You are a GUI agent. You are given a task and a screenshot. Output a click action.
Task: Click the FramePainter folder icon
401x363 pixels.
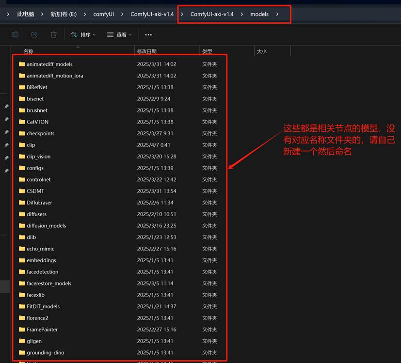click(22, 330)
